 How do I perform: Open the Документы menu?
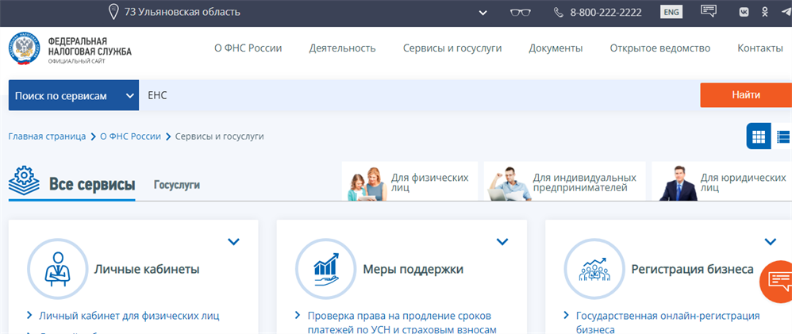[556, 48]
